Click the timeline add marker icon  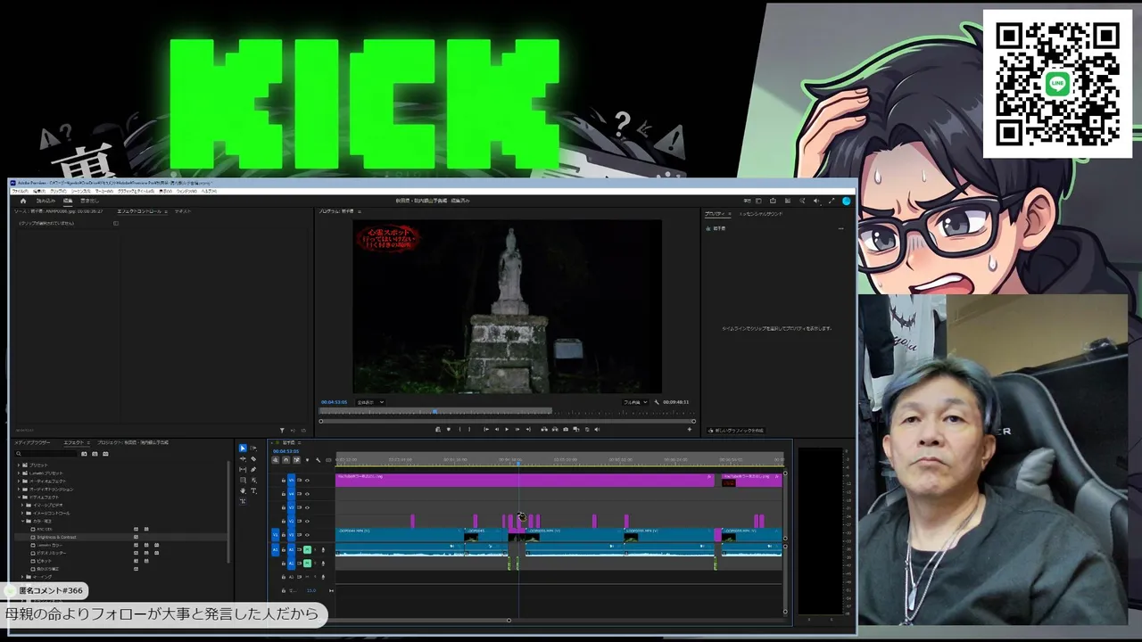point(307,460)
